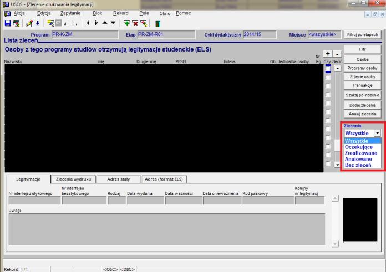This screenshot has height=272, width=386.
Task: Tick the third checkbox in Czy zlecić column
Action: 328,86
